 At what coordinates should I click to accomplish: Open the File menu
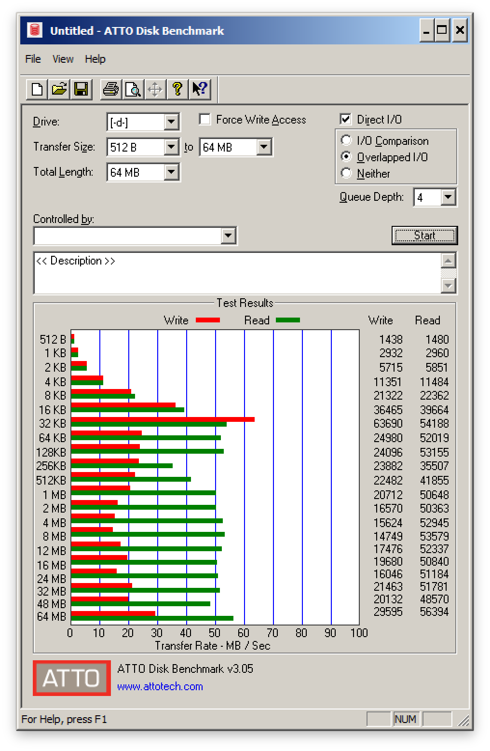coord(33,59)
